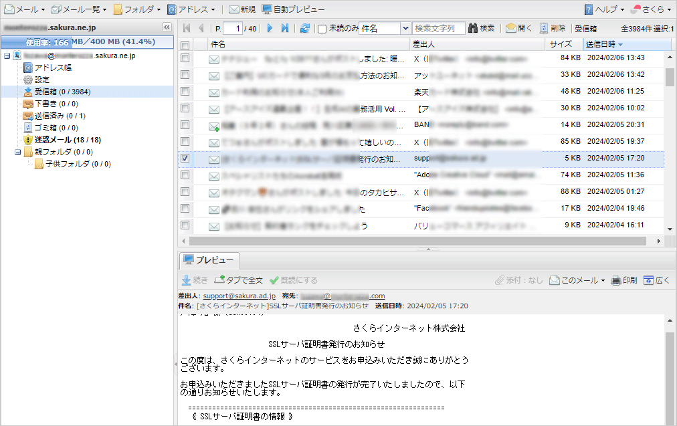The image size is (677, 426).
Task: Open the 件名 search field dropdown
Action: point(405,29)
